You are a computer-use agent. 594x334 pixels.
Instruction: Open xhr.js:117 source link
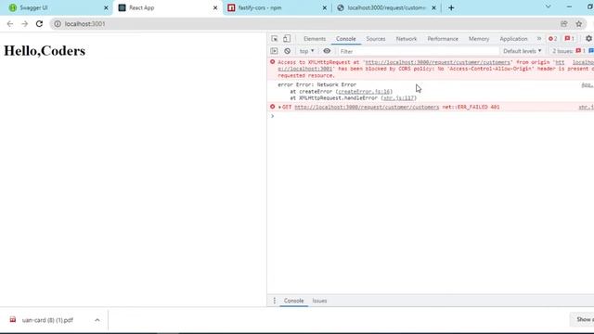(x=398, y=98)
